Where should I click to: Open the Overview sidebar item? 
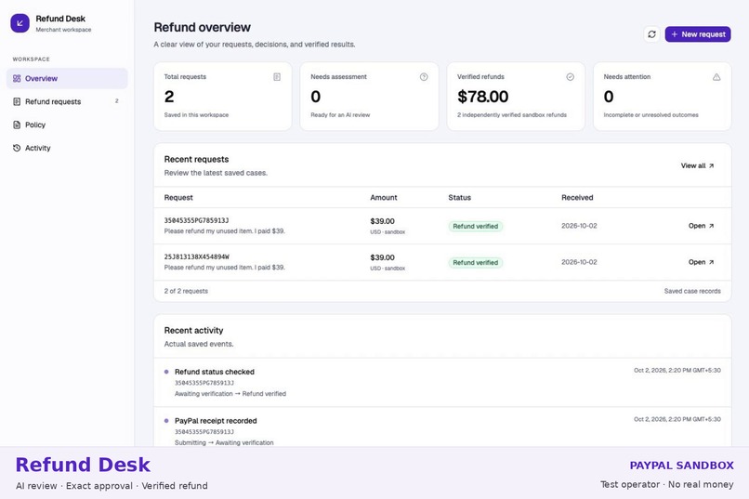pos(67,78)
